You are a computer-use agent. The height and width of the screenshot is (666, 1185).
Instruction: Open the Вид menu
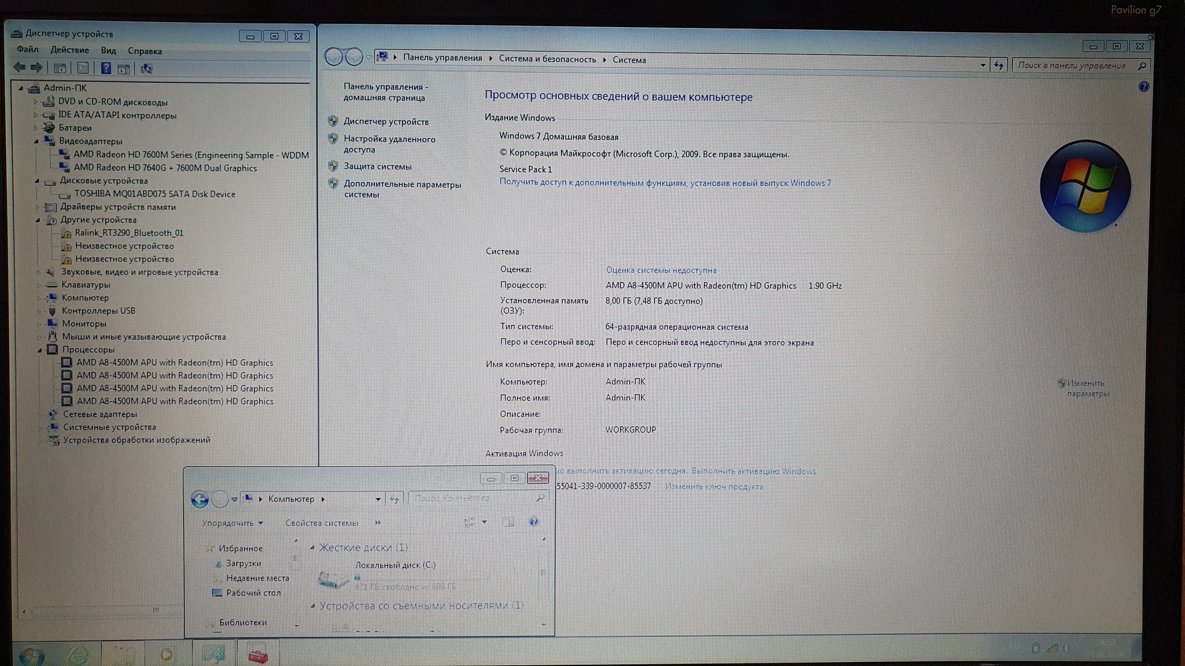(108, 51)
